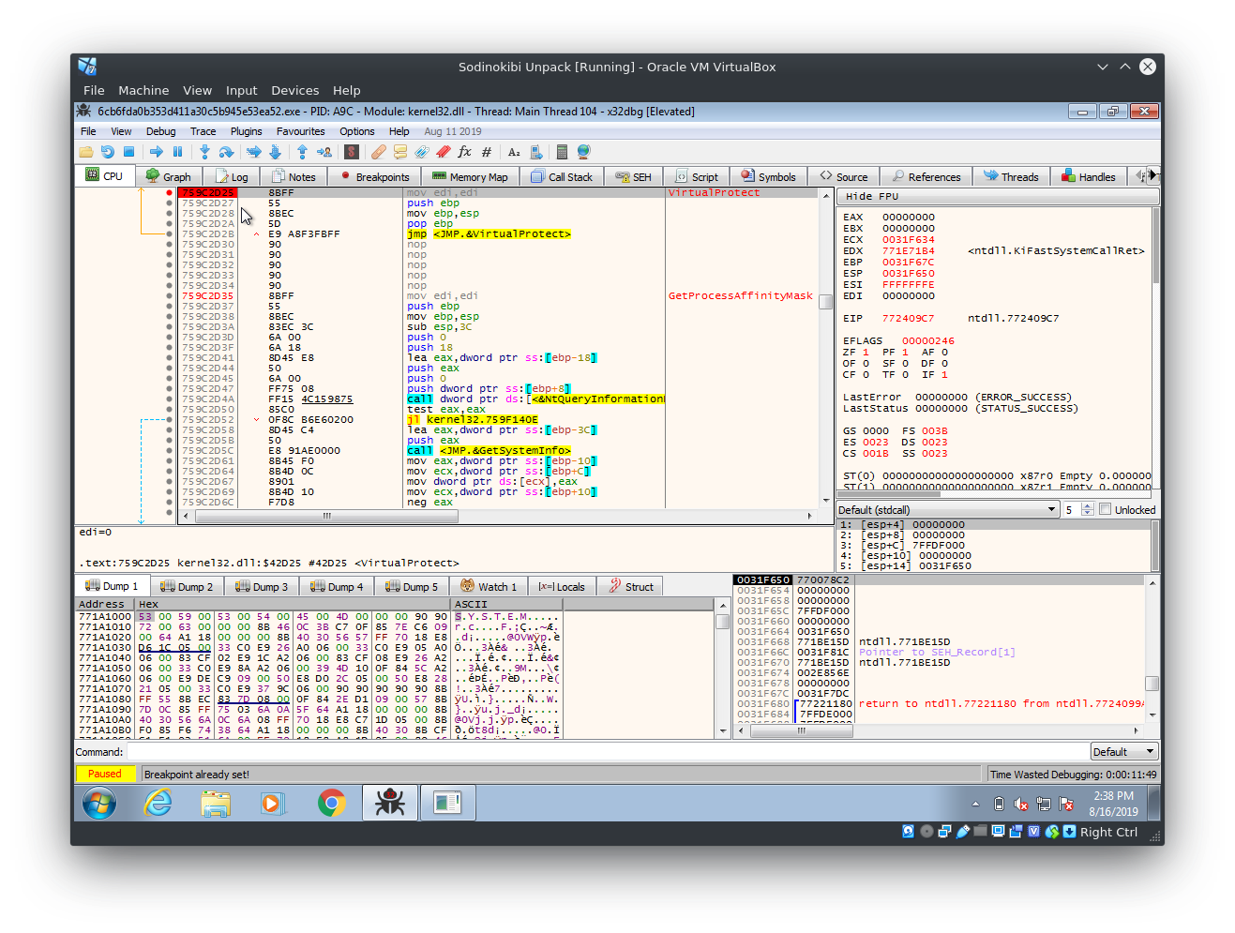
Task: Click the VirtualBox title bar dropdown chevron
Action: 1103,67
